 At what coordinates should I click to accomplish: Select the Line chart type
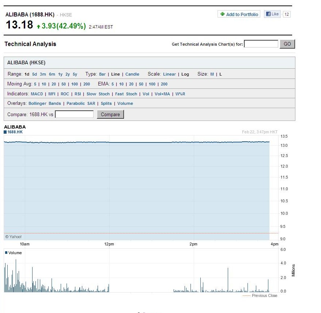tap(116, 74)
